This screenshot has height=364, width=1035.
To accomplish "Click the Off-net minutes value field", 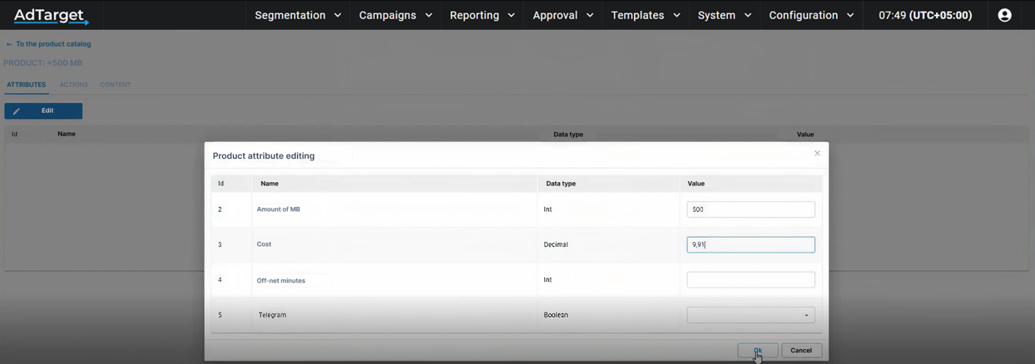I will tap(750, 280).
